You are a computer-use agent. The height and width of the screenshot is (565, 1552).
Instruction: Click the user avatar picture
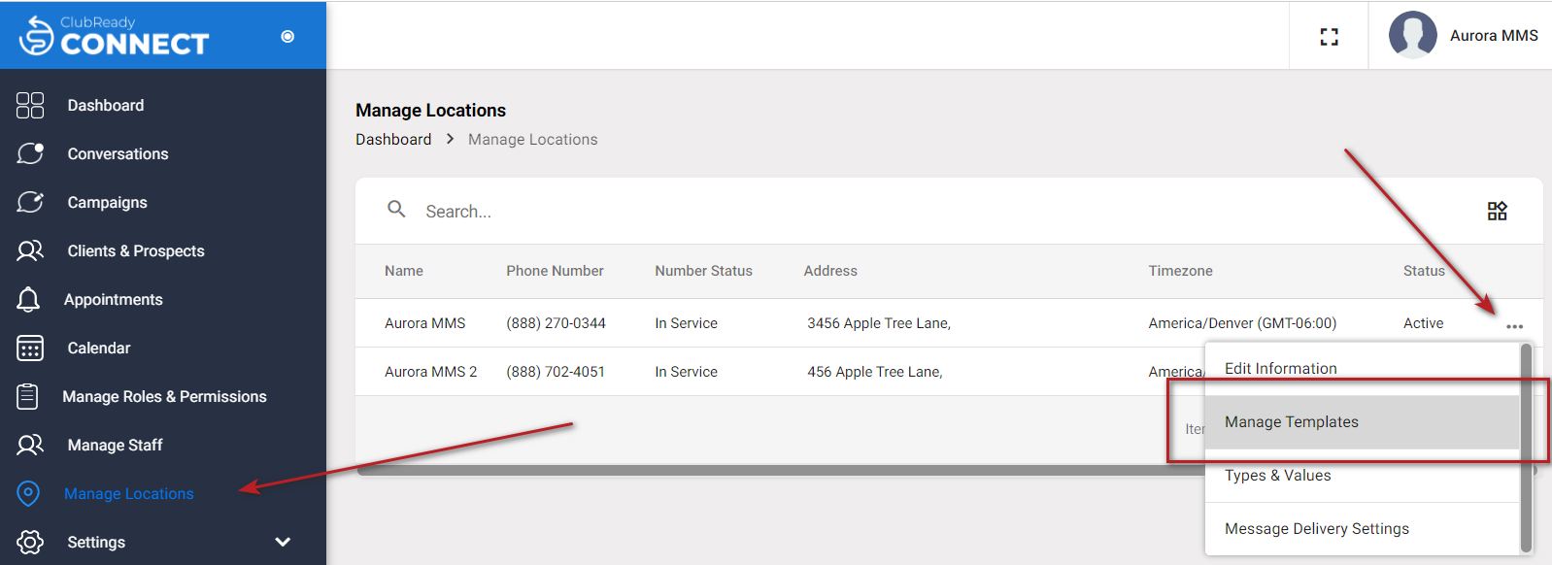point(1413,35)
